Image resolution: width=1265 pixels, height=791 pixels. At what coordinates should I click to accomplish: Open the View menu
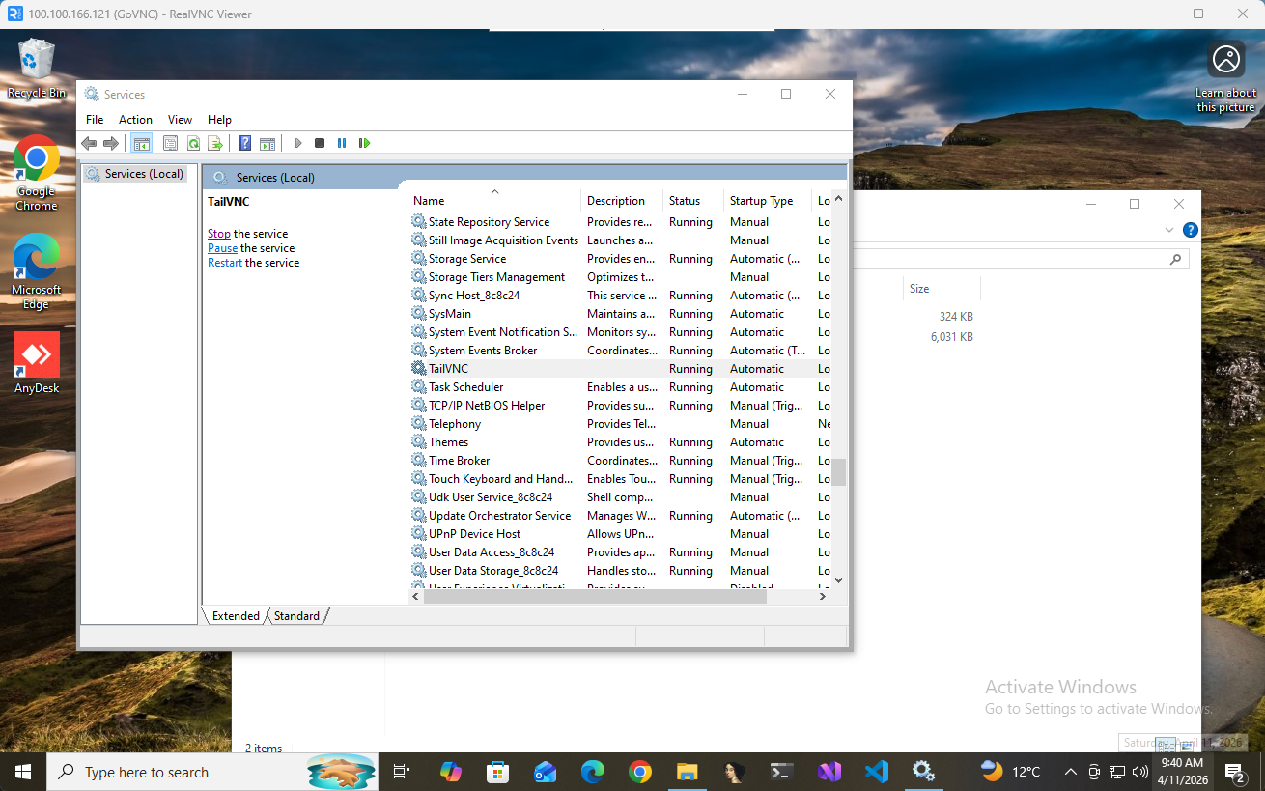180,120
